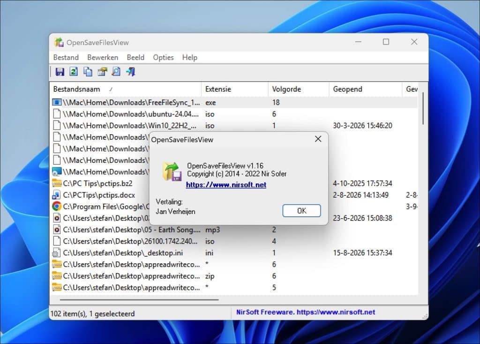Viewport: 480px width, 344px height.
Task: Click the Word icon beside pctips.docx
Action: click(x=57, y=195)
